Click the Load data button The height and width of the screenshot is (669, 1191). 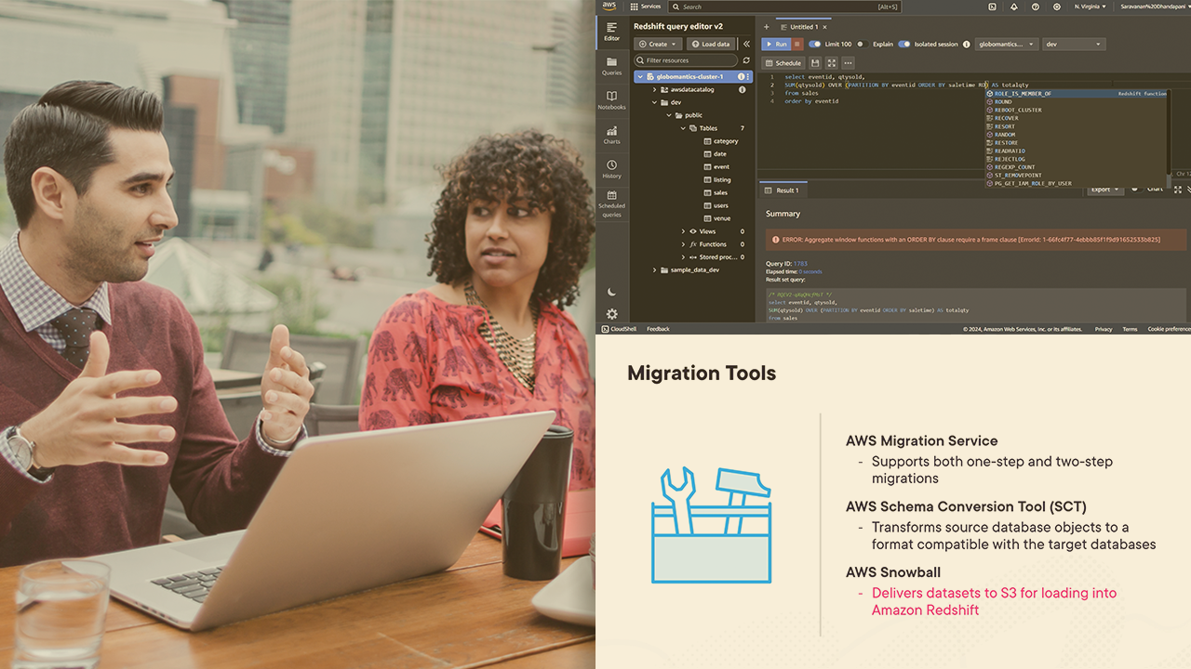(x=711, y=45)
